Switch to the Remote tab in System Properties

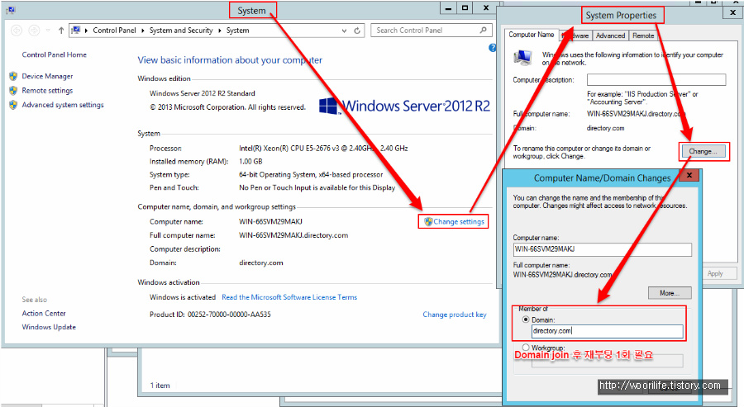pyautogui.click(x=643, y=35)
